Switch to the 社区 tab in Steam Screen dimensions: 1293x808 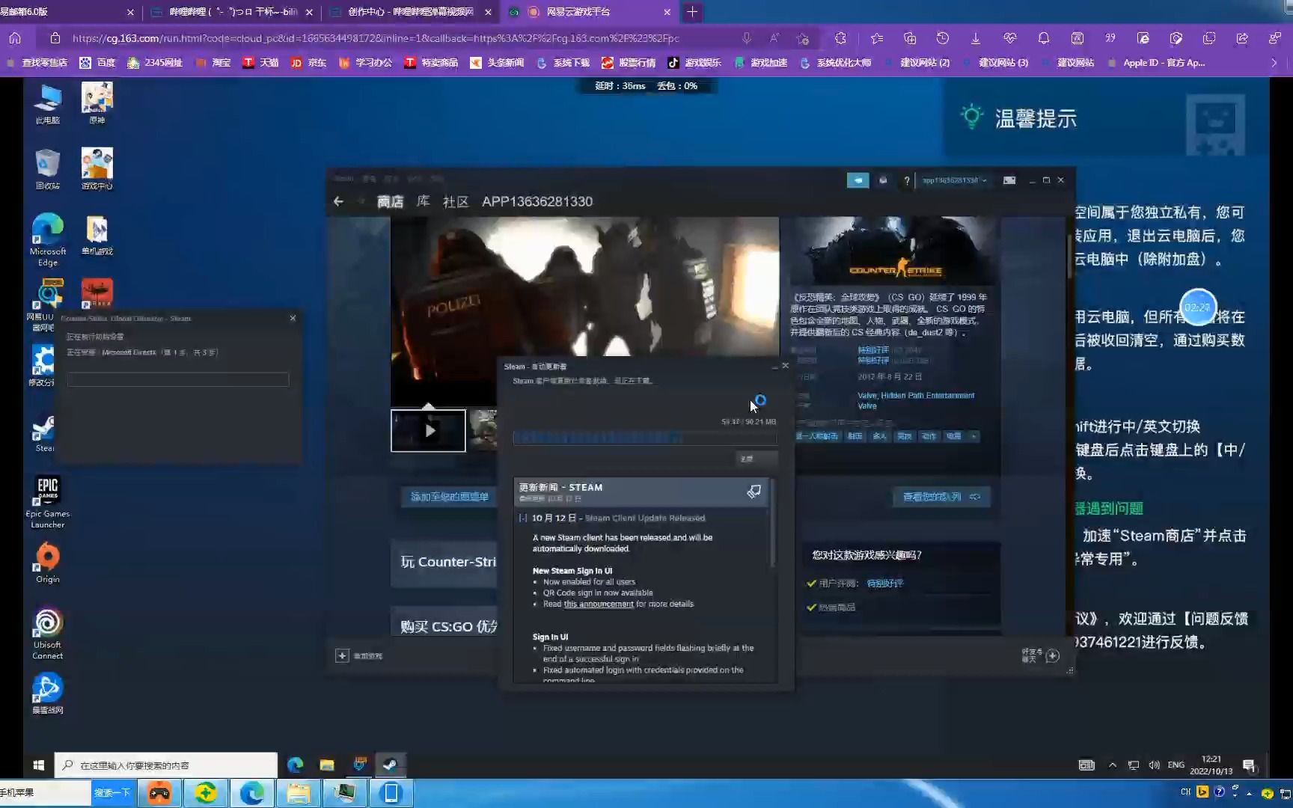(x=456, y=201)
